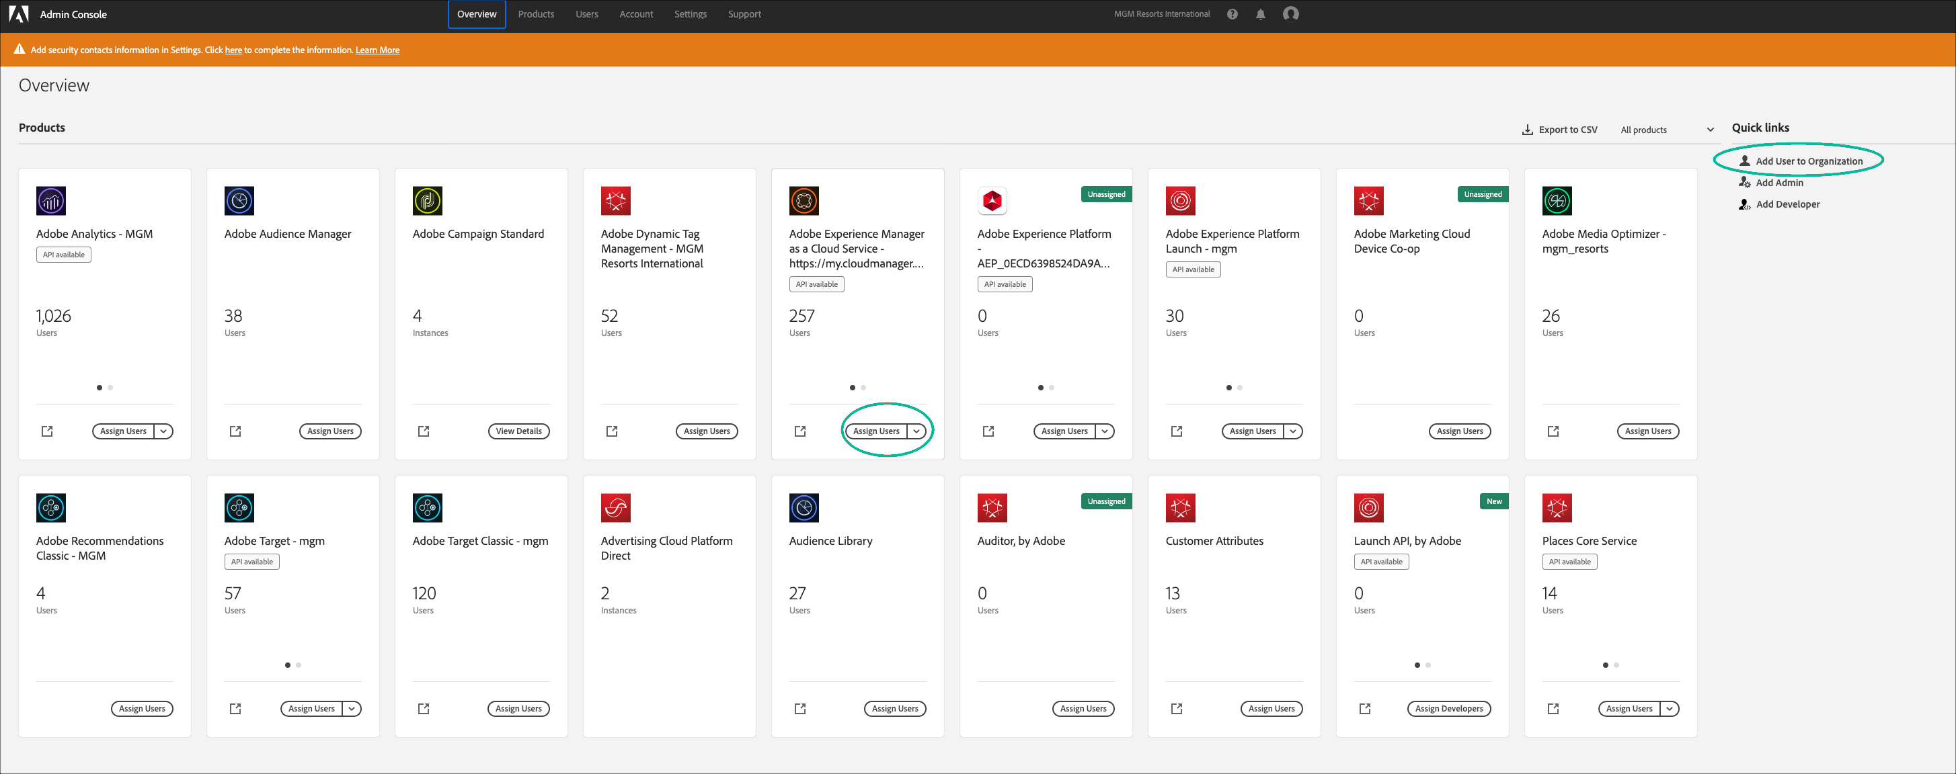1956x774 pixels.
Task: Open the Products tab in top navigation
Action: click(x=536, y=14)
